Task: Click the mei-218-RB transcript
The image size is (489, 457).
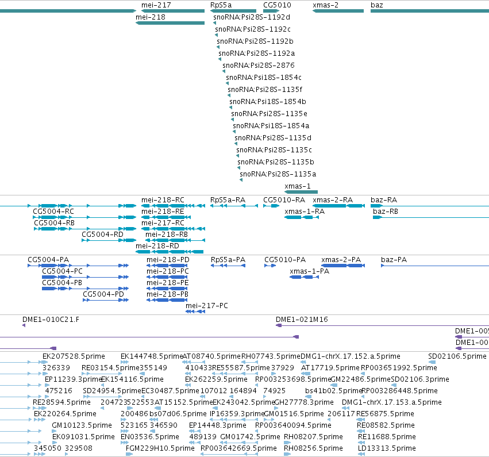Action: 175,240
